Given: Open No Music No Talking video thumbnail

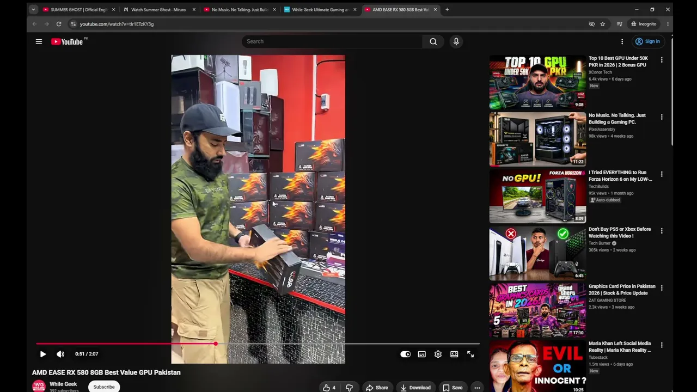Looking at the screenshot, I should [537, 139].
